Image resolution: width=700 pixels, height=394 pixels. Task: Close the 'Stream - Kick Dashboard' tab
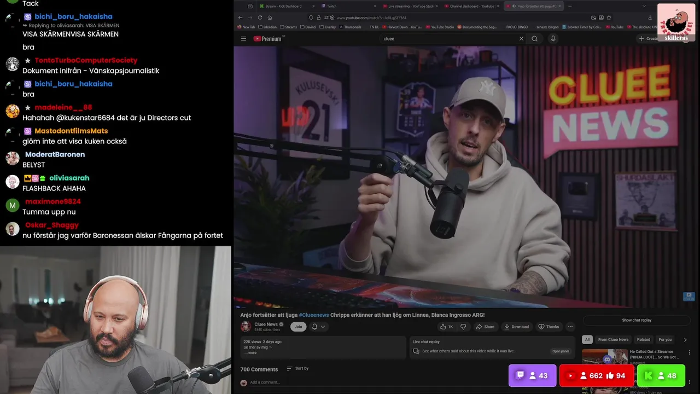pos(313,6)
